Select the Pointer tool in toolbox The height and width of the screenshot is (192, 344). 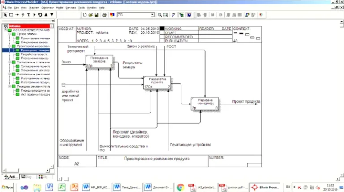click(x=5, y=15)
